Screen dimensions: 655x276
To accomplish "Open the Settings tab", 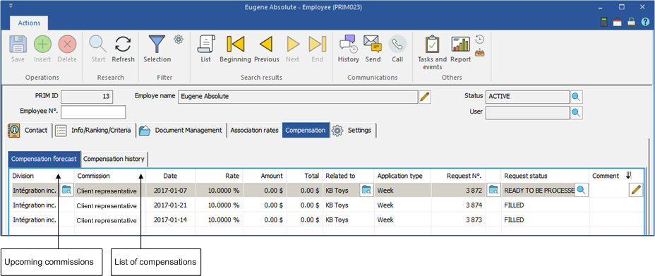I will point(353,131).
